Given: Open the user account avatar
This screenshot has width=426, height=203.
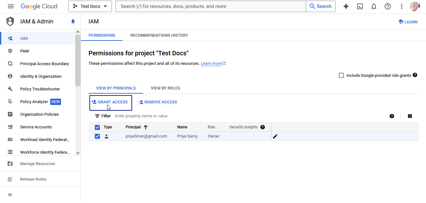Looking at the screenshot, I should tap(415, 6).
